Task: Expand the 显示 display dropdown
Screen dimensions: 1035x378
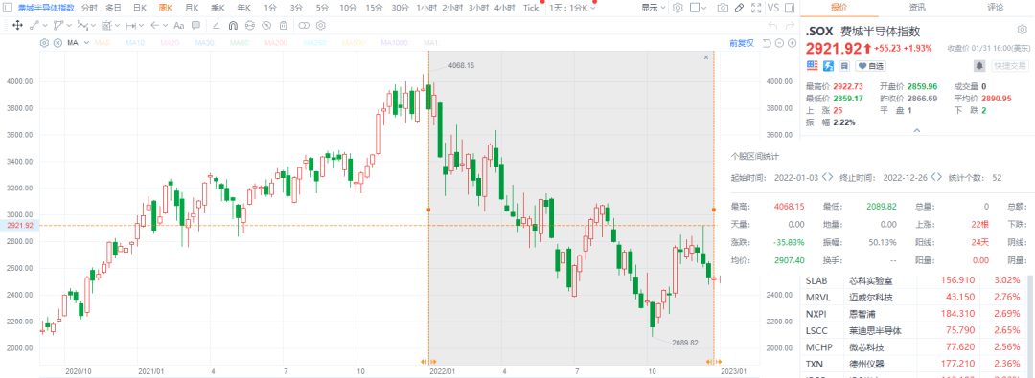Action: tap(654, 8)
